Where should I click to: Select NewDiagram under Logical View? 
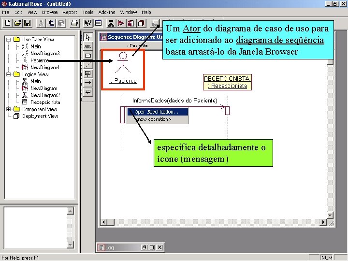tap(43, 88)
